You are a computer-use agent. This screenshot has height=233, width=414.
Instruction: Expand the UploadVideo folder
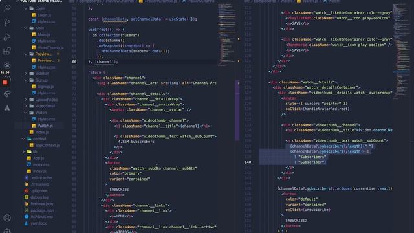coord(26,100)
